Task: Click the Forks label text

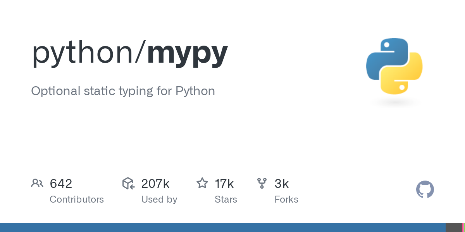Action: (x=286, y=200)
